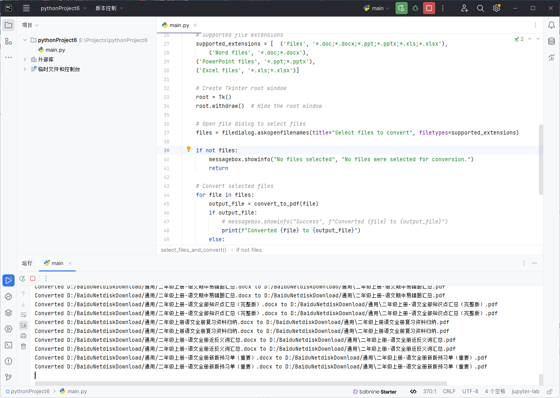
Task: Open Run panel toolbar more options
Action: point(46,278)
